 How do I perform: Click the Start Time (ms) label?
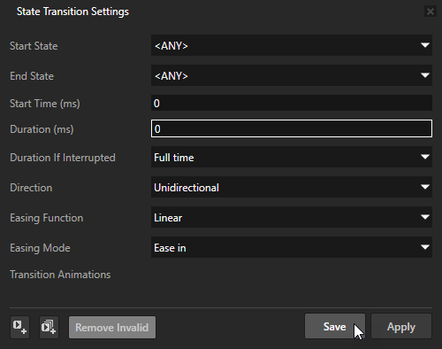pyautogui.click(x=45, y=104)
